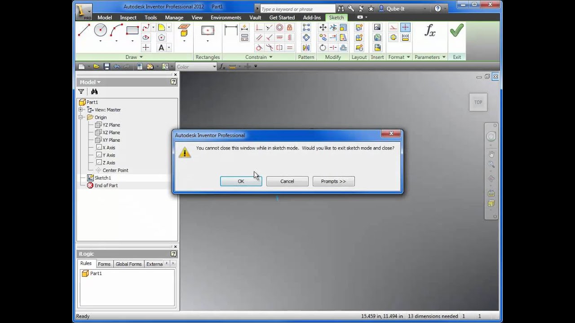This screenshot has height=323, width=575.
Task: Toggle the Centerline format button
Action: point(393,38)
